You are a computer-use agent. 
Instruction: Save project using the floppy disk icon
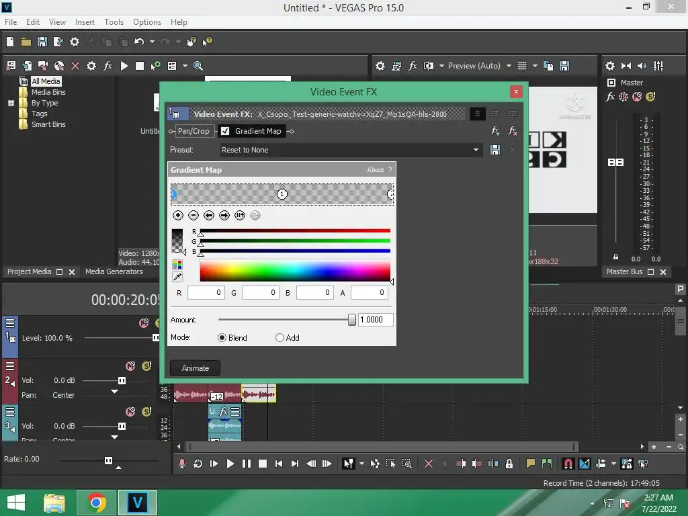point(42,42)
